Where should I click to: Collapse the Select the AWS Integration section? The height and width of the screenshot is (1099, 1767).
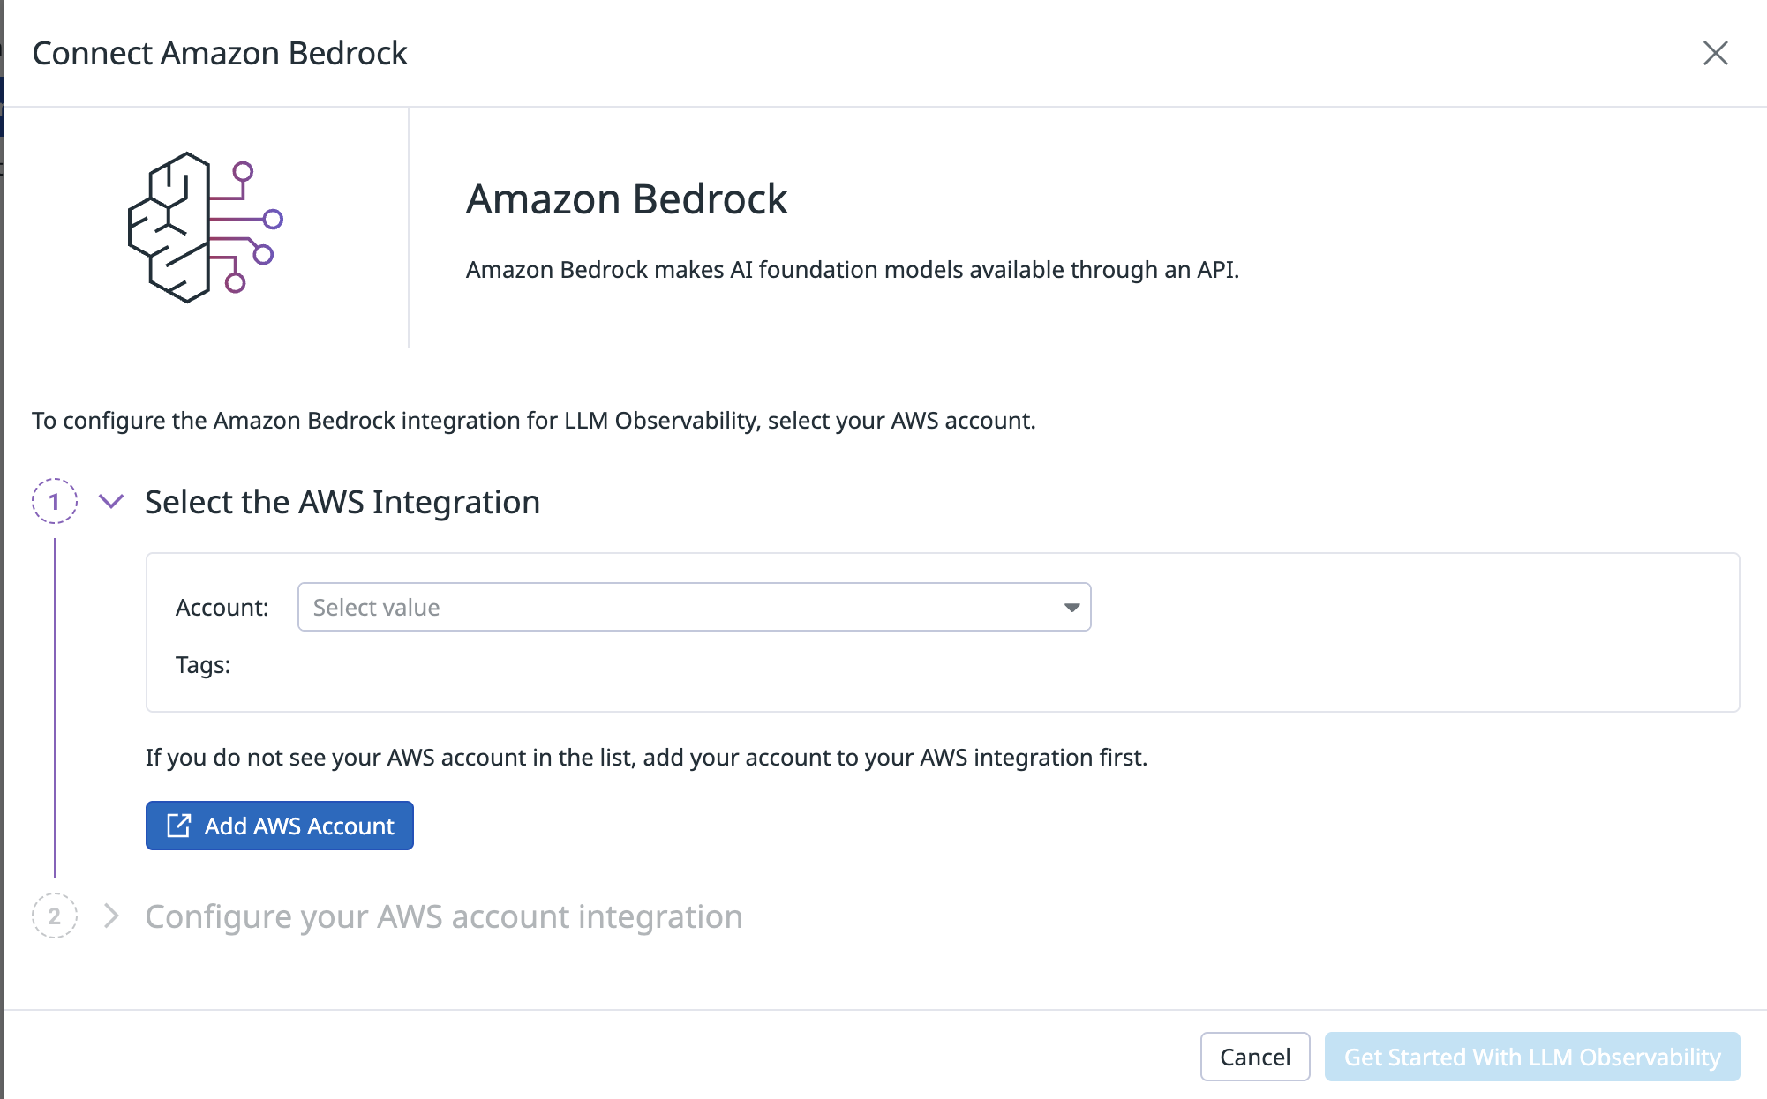(x=111, y=501)
